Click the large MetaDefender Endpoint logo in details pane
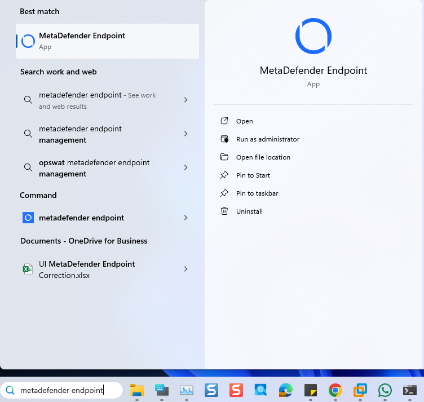Screen dimensions: 424x402 [313, 36]
